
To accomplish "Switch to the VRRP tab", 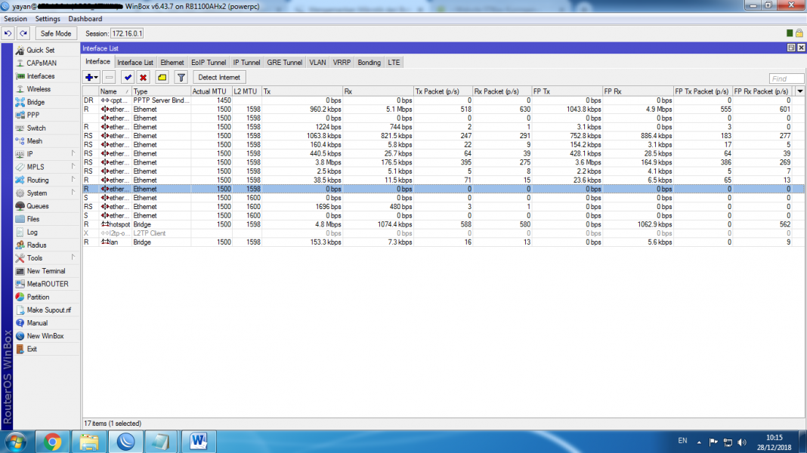I will [342, 62].
